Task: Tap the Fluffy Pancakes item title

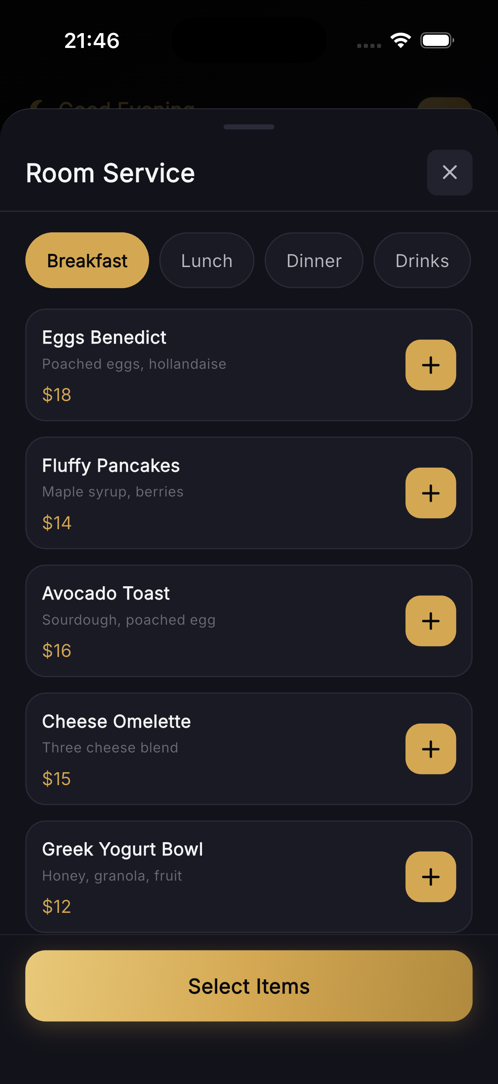Action: [111, 466]
